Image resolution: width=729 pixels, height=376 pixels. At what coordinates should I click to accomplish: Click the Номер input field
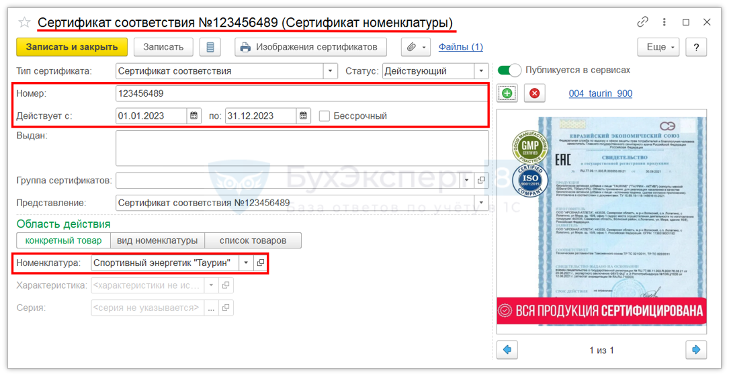point(302,93)
